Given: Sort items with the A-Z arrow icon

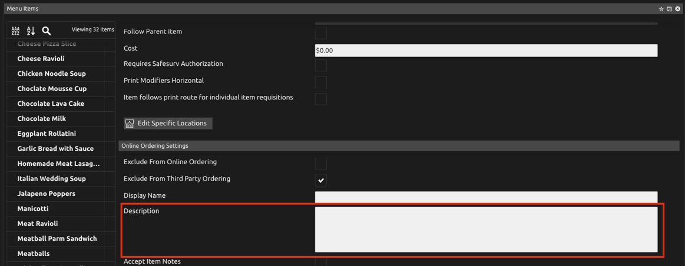Looking at the screenshot, I should point(31,31).
